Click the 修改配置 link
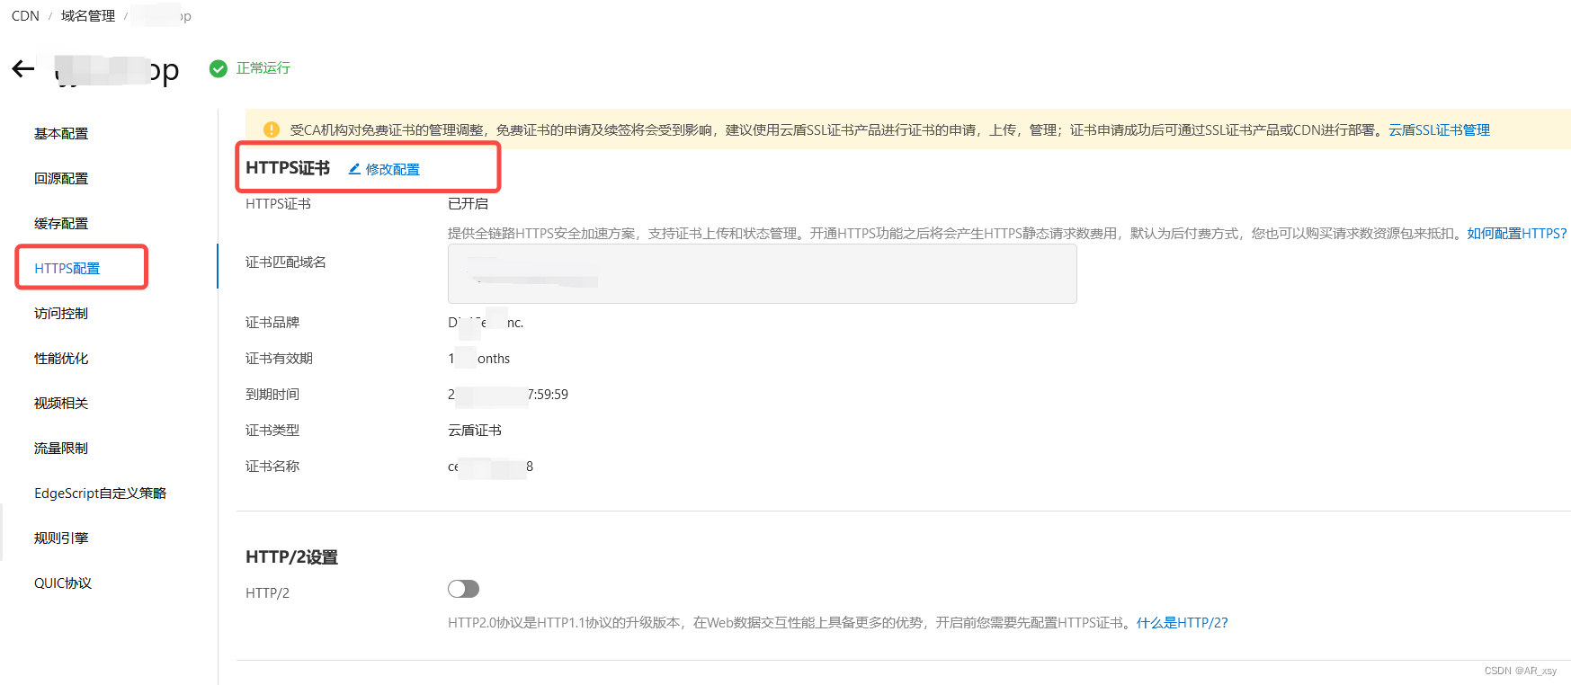 tap(392, 169)
